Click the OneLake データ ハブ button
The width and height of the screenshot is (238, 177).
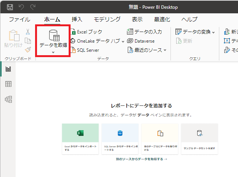(96, 41)
